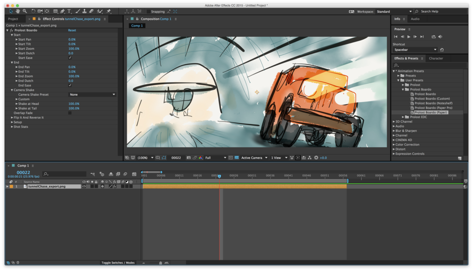Click the Draft 3D icon in timeline
The width and height of the screenshot is (473, 271).
tap(102, 174)
